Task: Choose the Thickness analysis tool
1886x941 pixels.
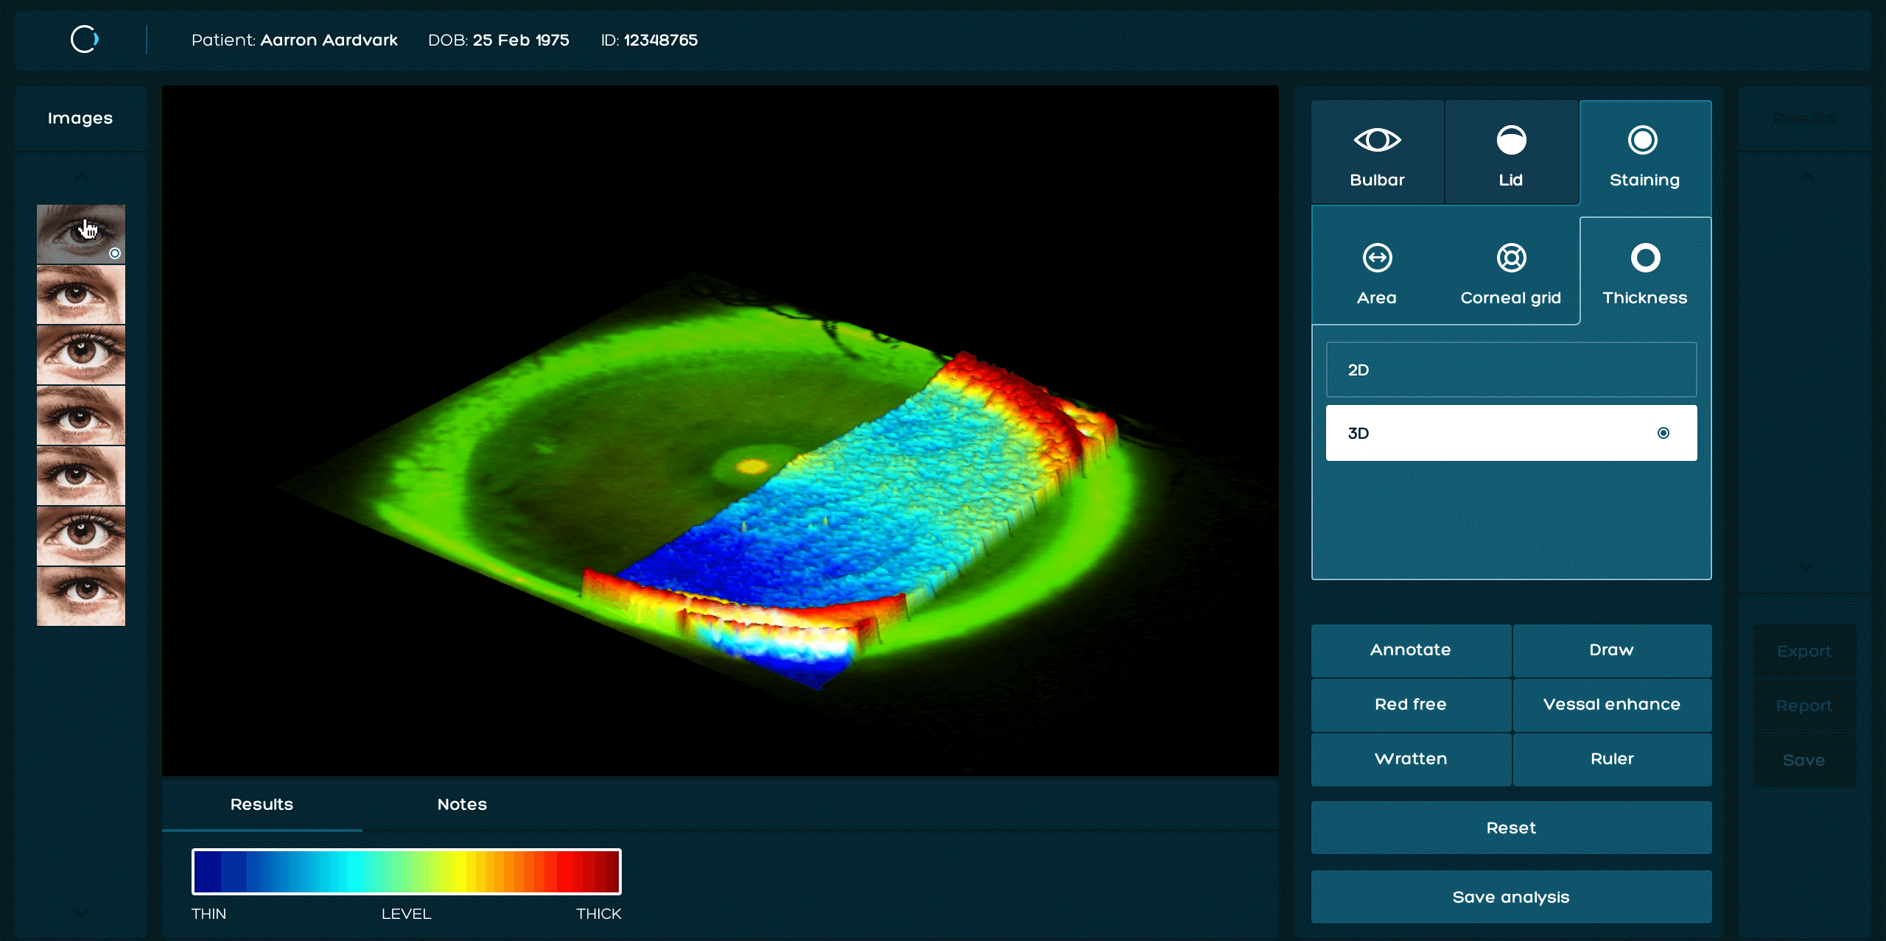Action: (1644, 272)
